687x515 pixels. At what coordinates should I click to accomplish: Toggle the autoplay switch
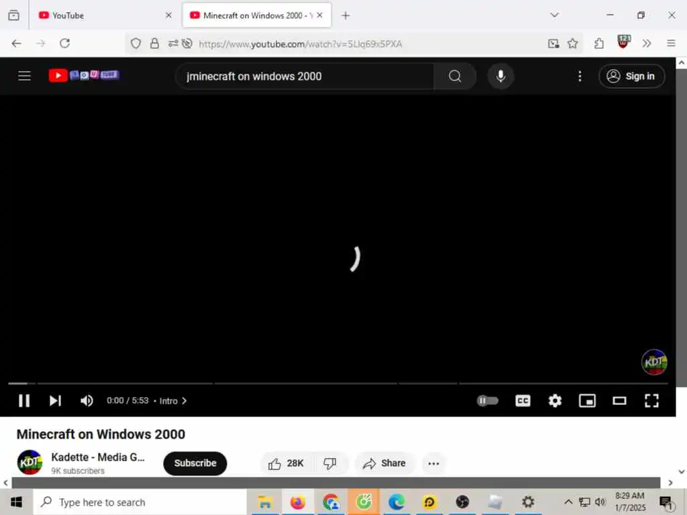[x=487, y=401]
